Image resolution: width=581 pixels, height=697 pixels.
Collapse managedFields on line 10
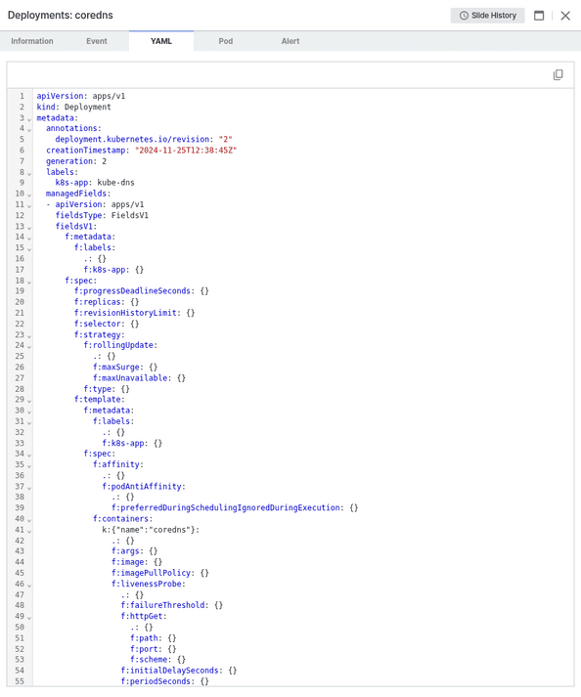tap(29, 195)
